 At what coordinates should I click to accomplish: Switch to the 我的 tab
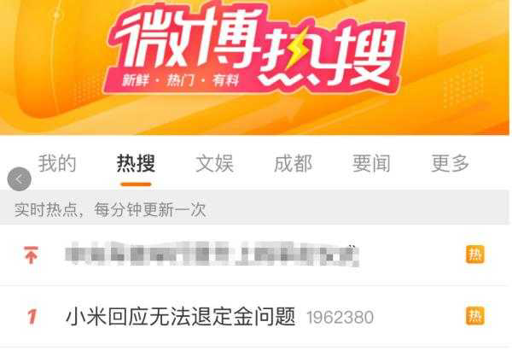[57, 163]
